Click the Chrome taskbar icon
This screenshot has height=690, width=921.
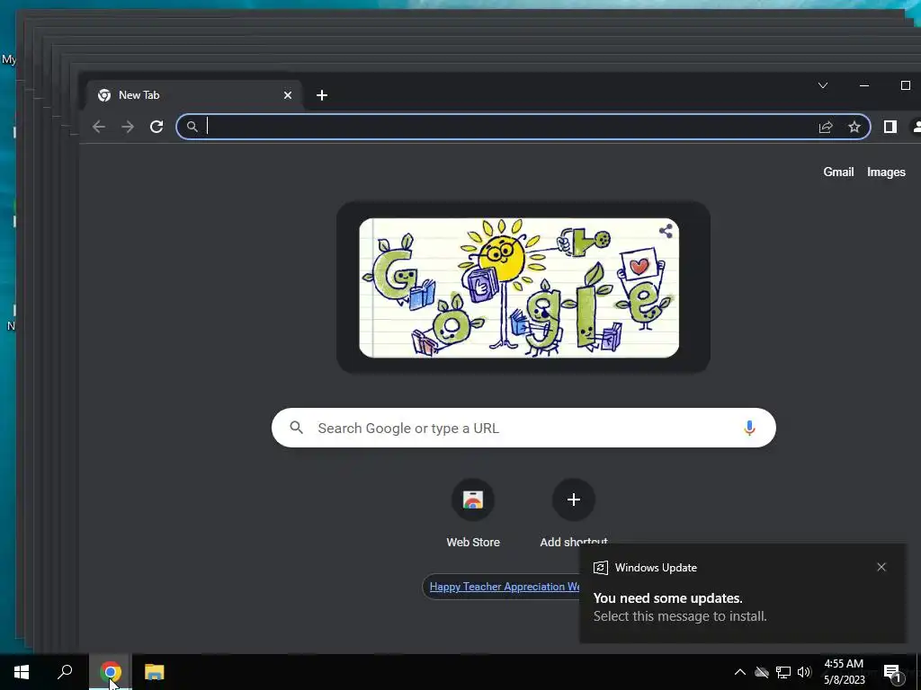111,672
